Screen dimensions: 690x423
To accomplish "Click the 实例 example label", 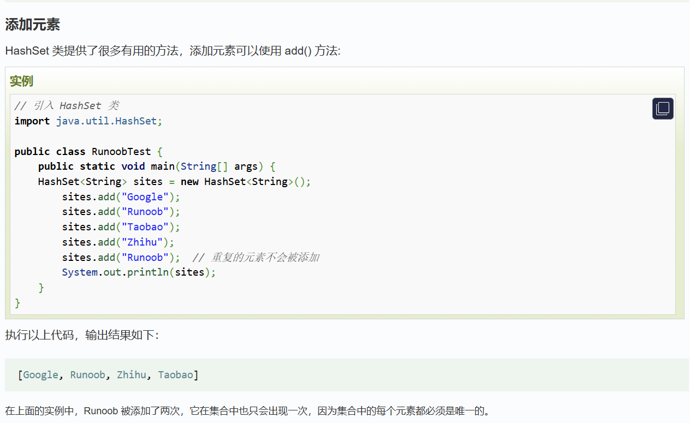I will click(x=20, y=81).
